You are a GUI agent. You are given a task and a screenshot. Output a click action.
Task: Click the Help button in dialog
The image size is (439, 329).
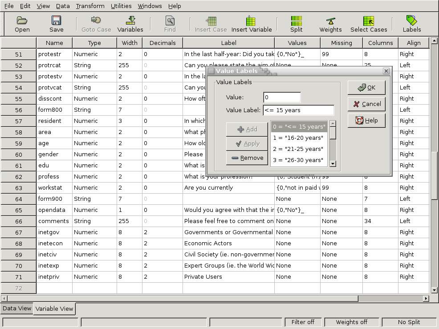coord(366,120)
